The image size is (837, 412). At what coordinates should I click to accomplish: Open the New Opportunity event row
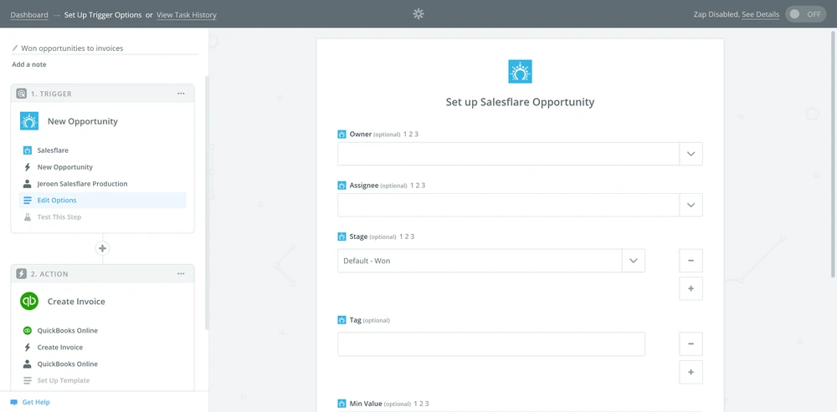[x=102, y=167]
